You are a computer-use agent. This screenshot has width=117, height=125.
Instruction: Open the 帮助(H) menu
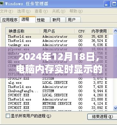point(76,11)
